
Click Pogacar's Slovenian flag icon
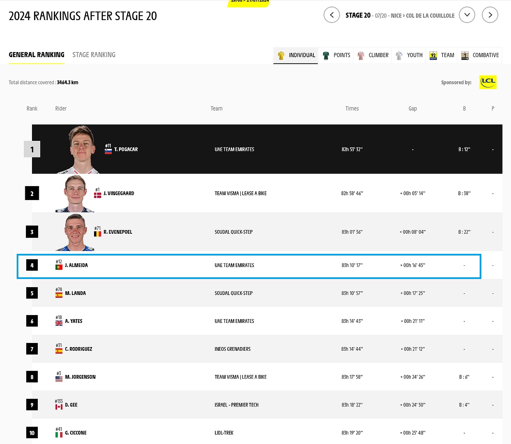108,151
